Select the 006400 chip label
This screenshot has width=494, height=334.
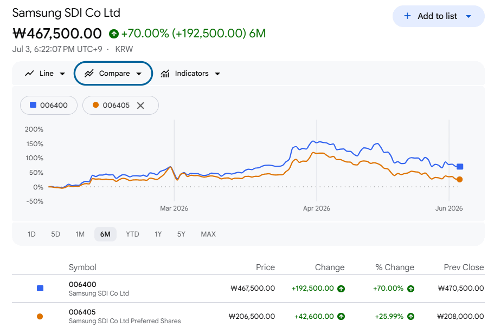coord(54,105)
